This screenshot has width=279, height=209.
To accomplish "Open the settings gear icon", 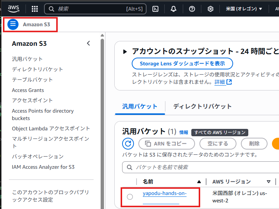I will [x=211, y=9].
